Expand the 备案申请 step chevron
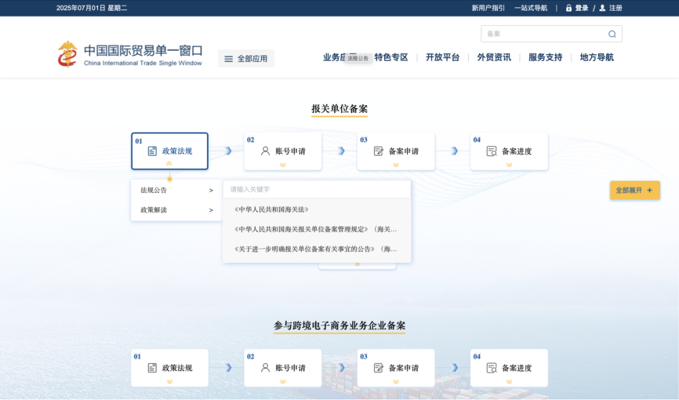Image resolution: width=679 pixels, height=400 pixels. (395, 165)
